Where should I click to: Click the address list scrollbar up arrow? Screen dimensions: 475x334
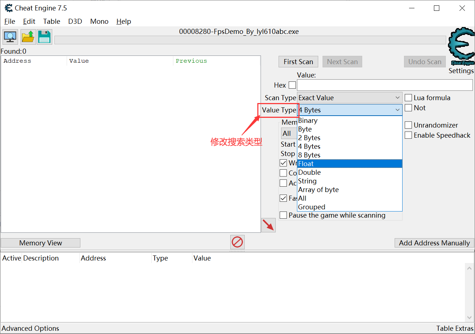pyautogui.click(x=469, y=268)
